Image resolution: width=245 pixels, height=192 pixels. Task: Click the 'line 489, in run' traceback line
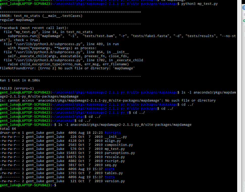click(x=61, y=44)
